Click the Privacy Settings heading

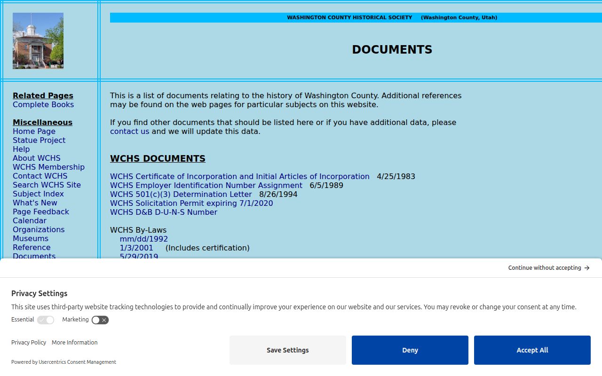[x=40, y=293]
